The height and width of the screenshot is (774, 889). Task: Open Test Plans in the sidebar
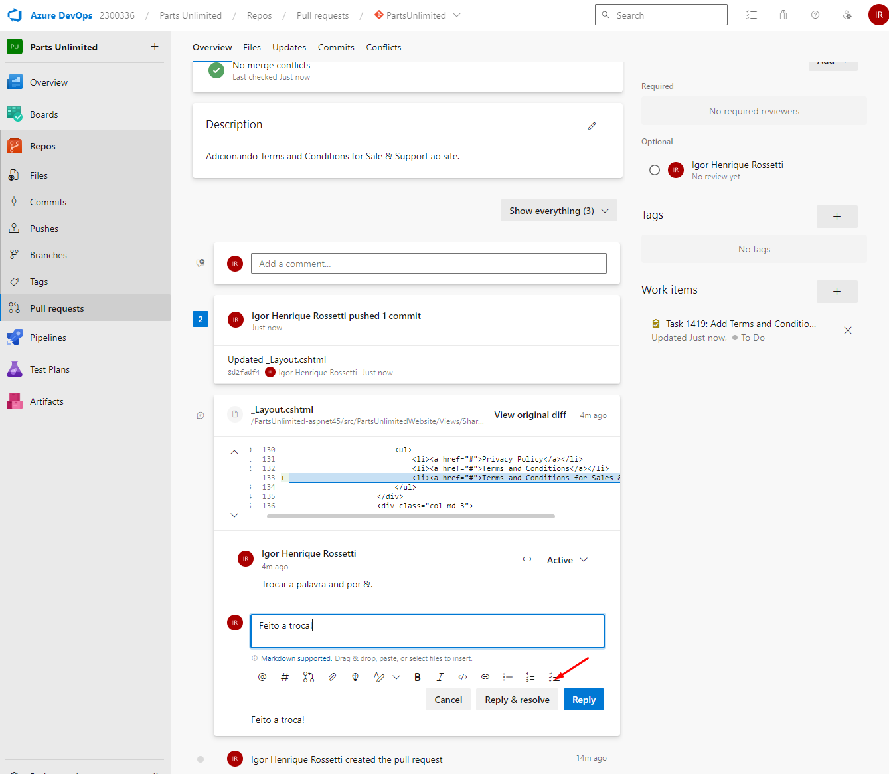(85, 369)
